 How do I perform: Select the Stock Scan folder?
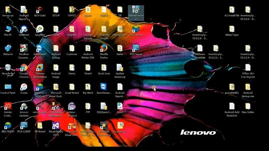click(x=104, y=68)
